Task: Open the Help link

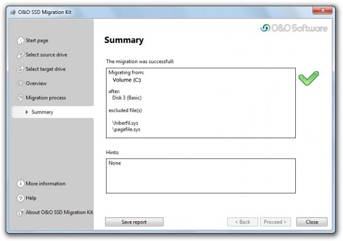Action: pos(31,198)
